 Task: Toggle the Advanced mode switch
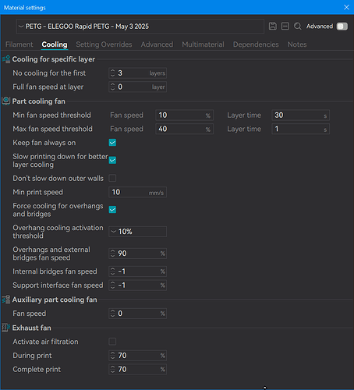tap(342, 27)
